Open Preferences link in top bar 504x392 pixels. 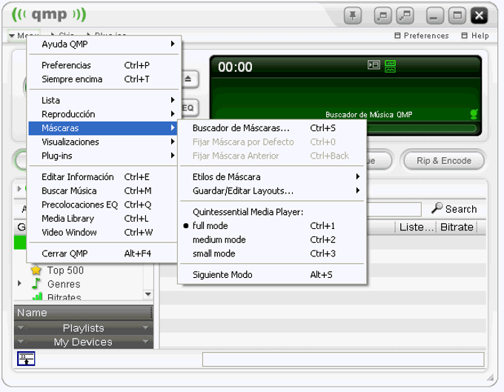(422, 36)
